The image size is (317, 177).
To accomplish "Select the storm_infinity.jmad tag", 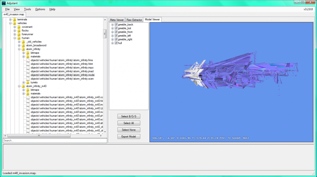I will pos(62,71).
